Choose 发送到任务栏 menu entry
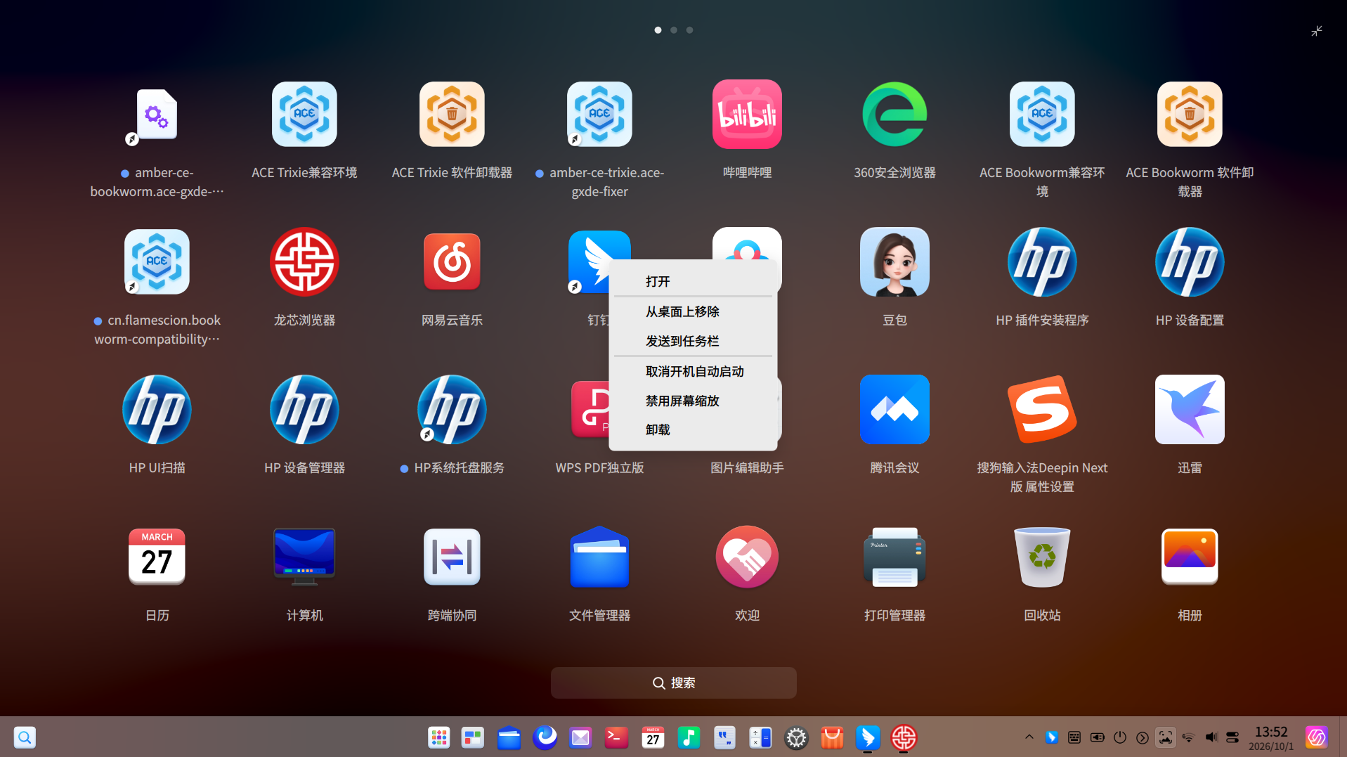The height and width of the screenshot is (757, 1347). pyautogui.click(x=693, y=341)
